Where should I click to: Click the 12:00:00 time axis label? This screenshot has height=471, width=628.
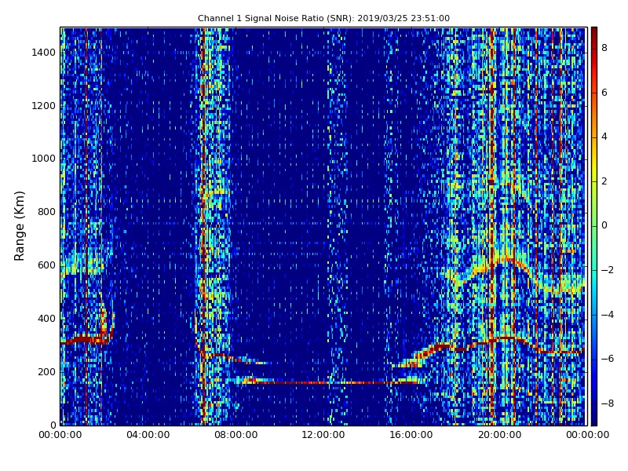tap(323, 435)
